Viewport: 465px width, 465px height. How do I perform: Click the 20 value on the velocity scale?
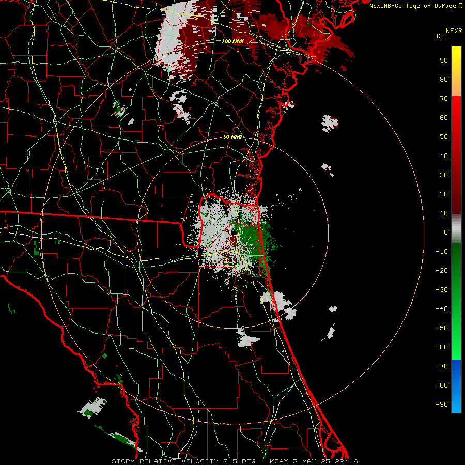[444, 194]
